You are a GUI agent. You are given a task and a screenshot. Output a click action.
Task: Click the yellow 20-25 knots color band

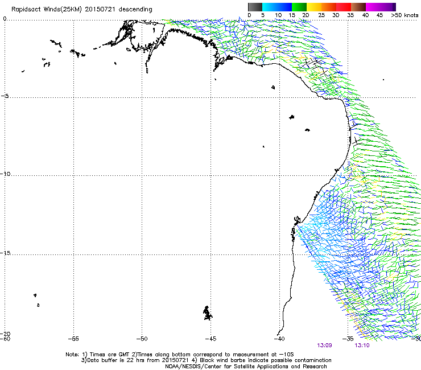click(314, 7)
